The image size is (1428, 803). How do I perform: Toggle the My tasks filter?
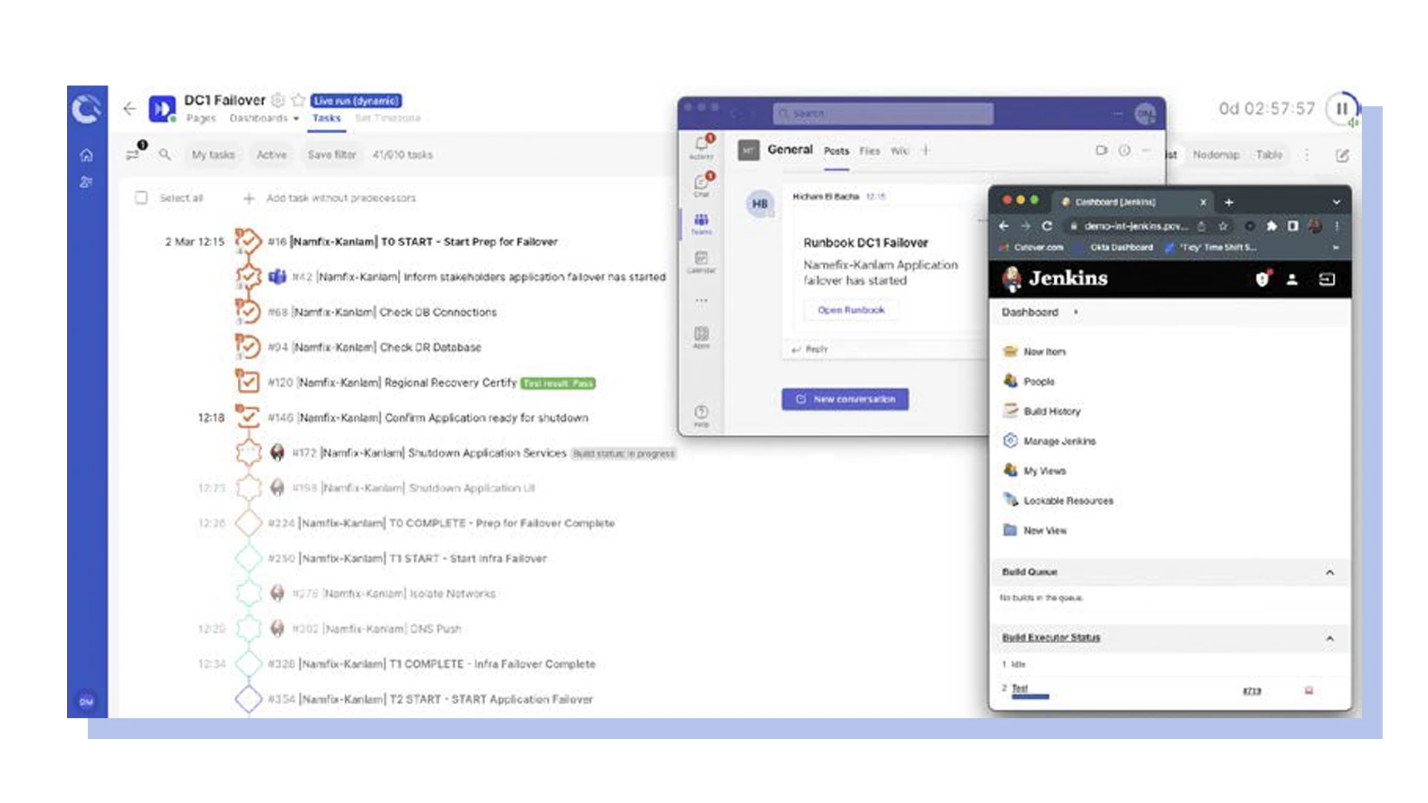213,155
